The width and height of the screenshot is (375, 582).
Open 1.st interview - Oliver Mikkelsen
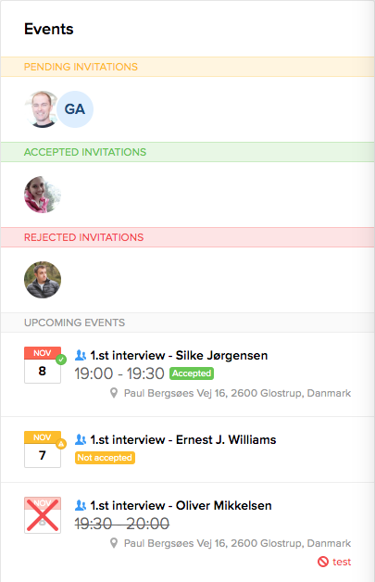click(181, 505)
